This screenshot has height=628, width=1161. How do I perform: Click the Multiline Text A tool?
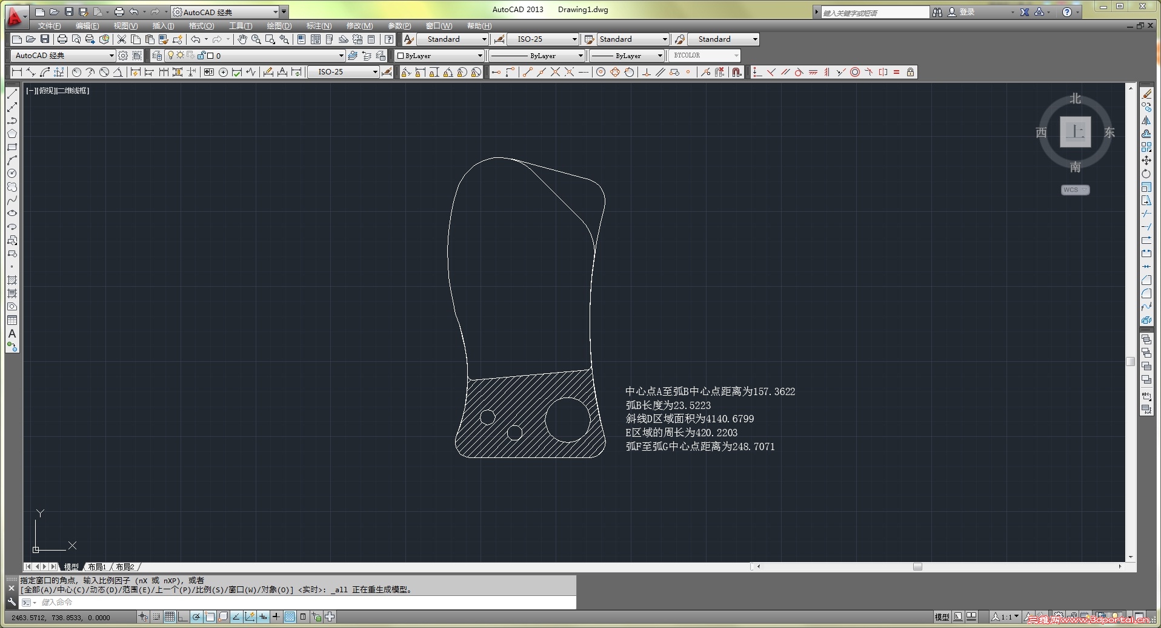(x=12, y=333)
